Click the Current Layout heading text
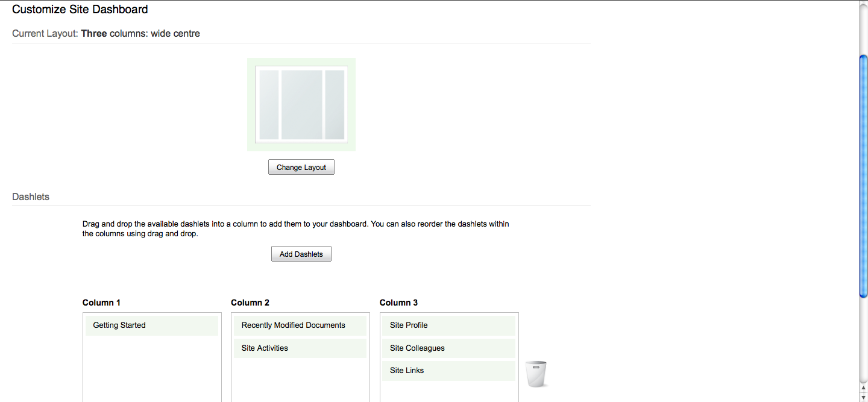Screen dimensions: 868x402 106,33
